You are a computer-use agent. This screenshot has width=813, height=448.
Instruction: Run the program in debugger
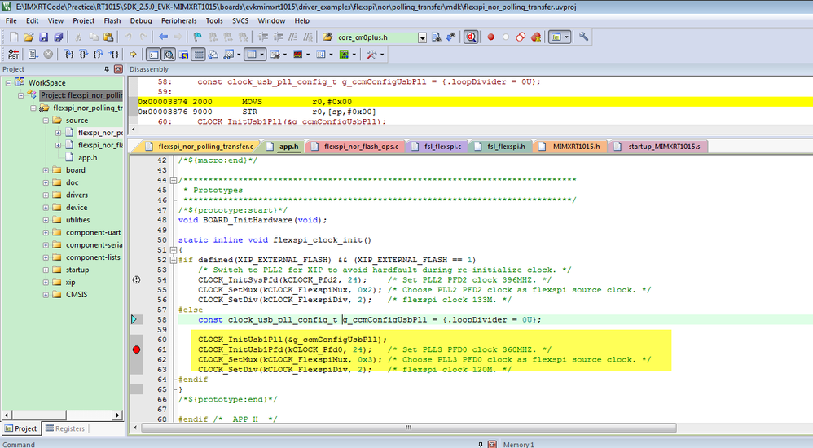coord(33,55)
